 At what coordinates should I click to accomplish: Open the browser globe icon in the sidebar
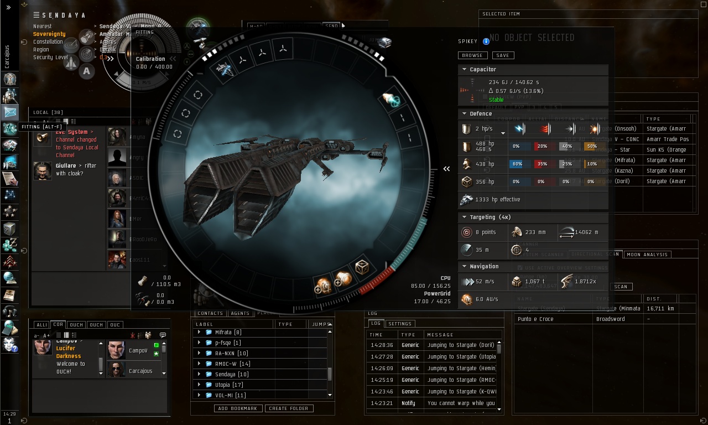pyautogui.click(x=10, y=278)
